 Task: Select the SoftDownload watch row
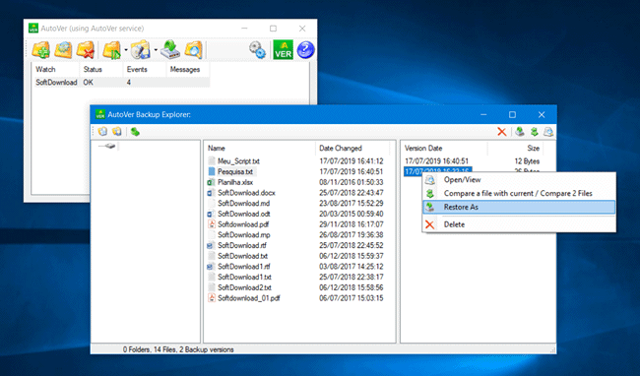tap(121, 83)
